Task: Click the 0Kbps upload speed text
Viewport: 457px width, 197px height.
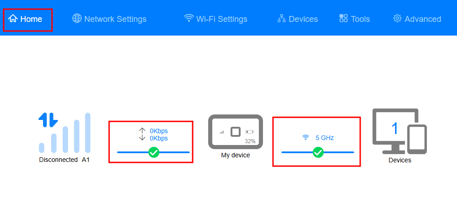Action: [159, 131]
